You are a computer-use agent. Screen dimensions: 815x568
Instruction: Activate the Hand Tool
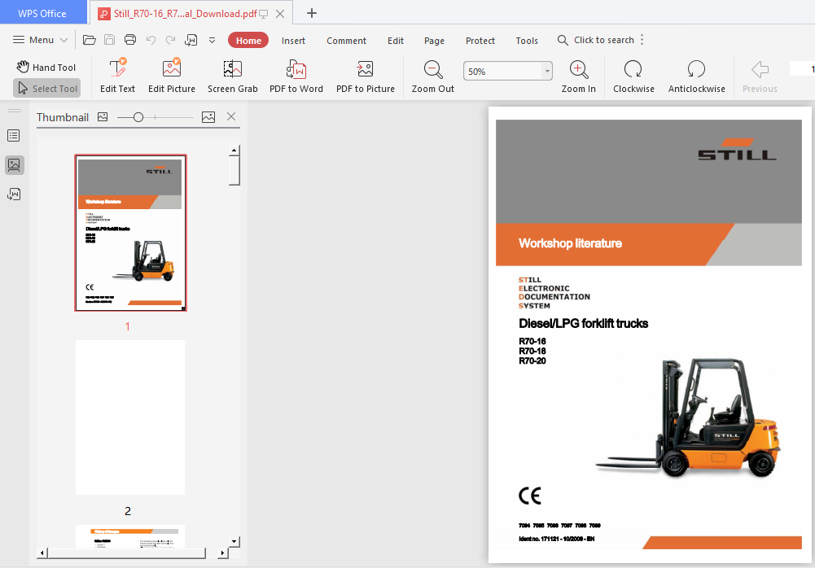click(46, 67)
